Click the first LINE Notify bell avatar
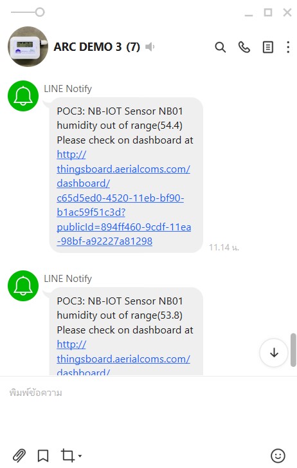297x468 pixels. pos(23,96)
